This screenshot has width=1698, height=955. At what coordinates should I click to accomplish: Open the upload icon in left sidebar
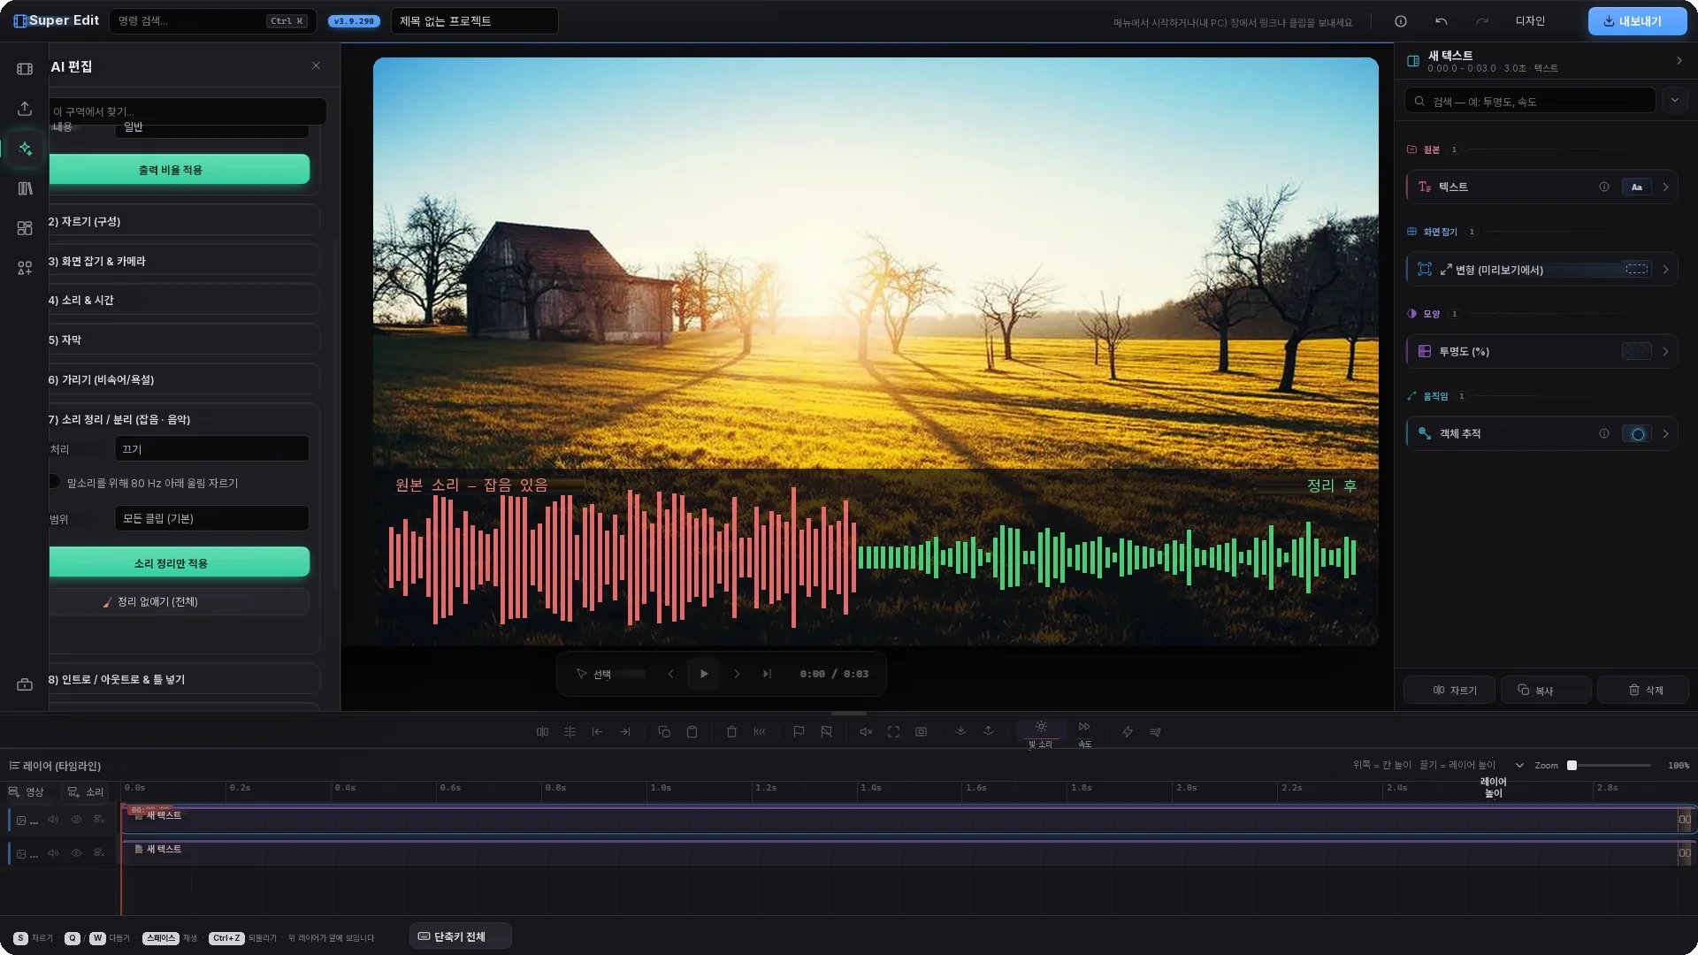[25, 109]
